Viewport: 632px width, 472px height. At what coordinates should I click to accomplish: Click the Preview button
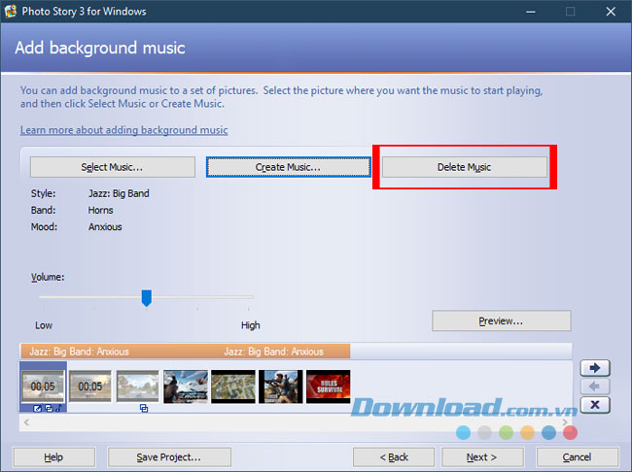pyautogui.click(x=501, y=320)
